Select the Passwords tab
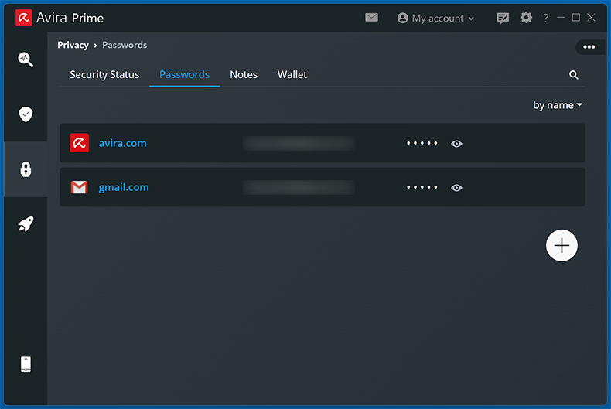This screenshot has width=611, height=409. click(x=184, y=74)
